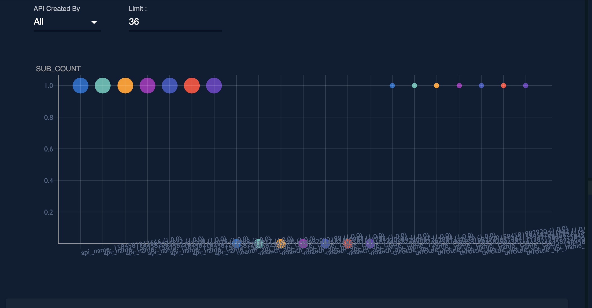Image resolution: width=592 pixels, height=308 pixels.
Task: Click the large purple bubble at value 1.0
Action: (214, 86)
